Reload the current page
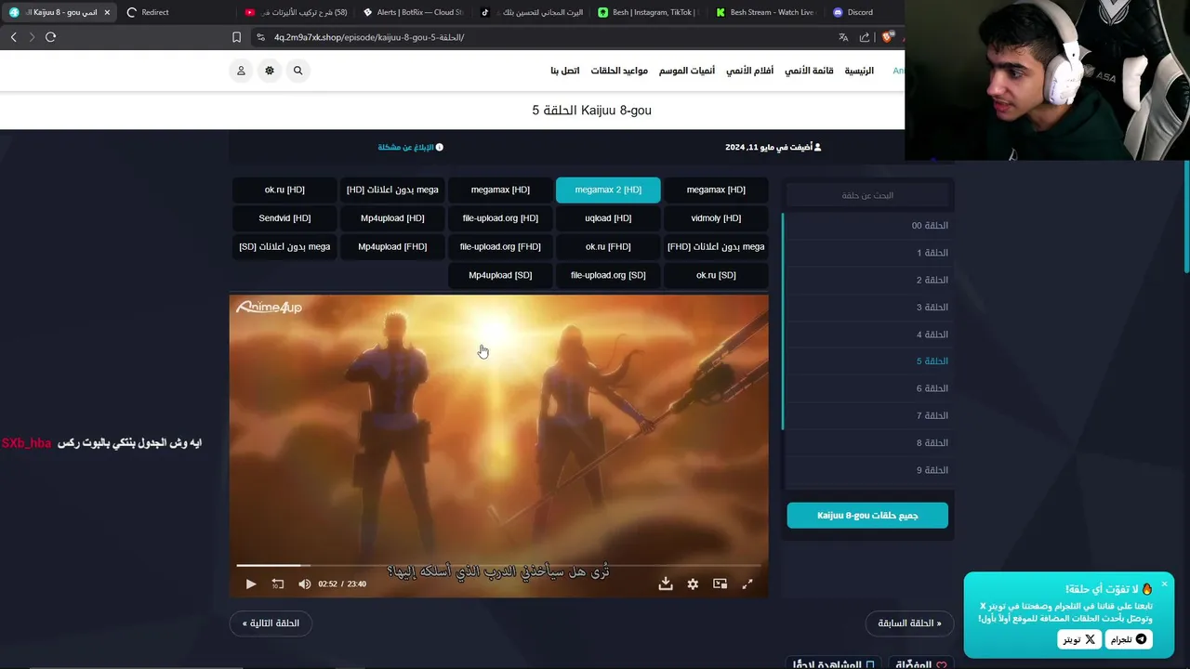 [50, 37]
